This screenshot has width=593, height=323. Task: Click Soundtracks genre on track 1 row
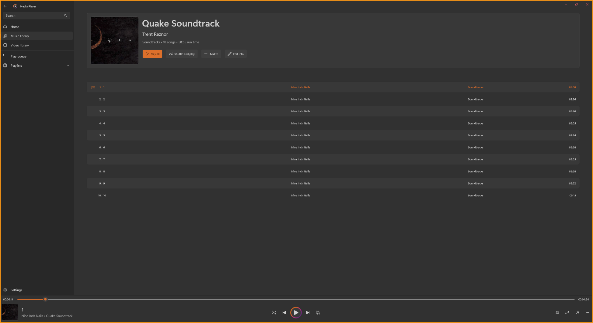tap(476, 87)
